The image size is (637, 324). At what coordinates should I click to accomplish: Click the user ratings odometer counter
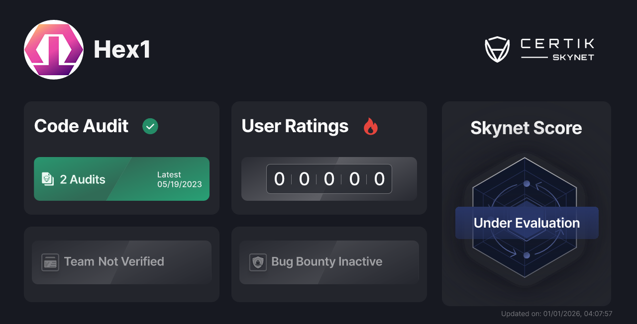click(329, 179)
